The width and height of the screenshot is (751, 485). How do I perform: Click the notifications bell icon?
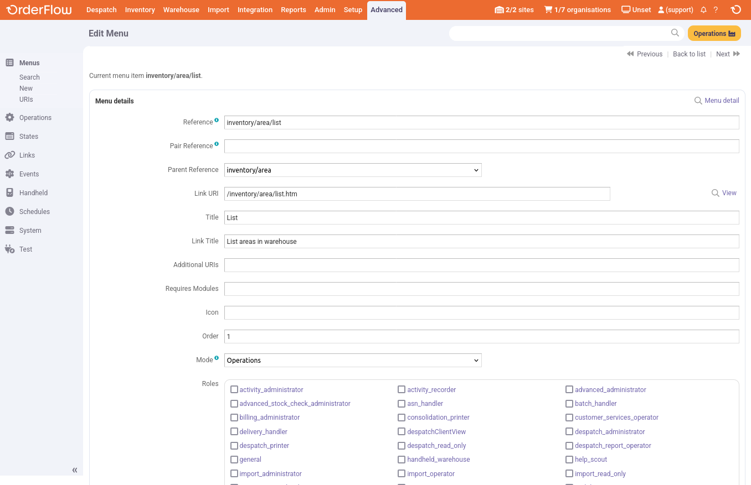[703, 10]
